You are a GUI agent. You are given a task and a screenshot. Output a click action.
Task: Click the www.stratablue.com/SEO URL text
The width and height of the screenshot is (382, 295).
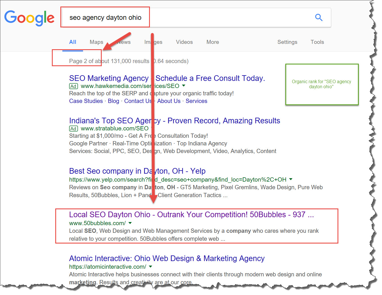tap(114, 128)
